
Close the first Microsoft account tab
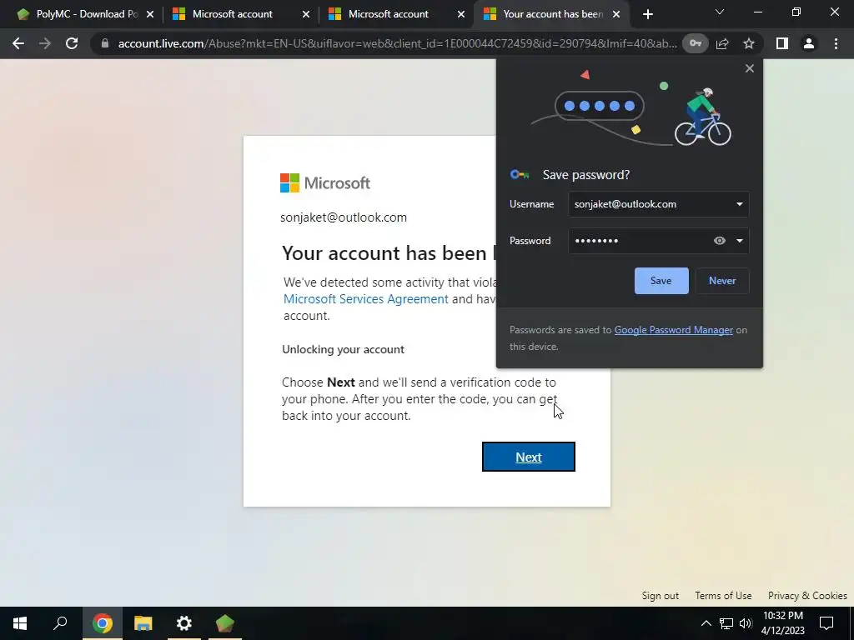306,14
